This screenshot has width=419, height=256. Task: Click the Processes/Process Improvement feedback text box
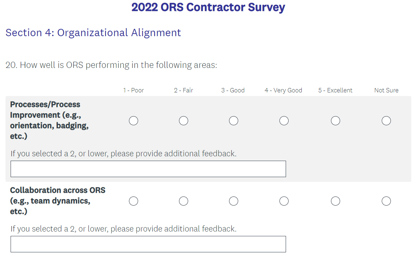148,169
